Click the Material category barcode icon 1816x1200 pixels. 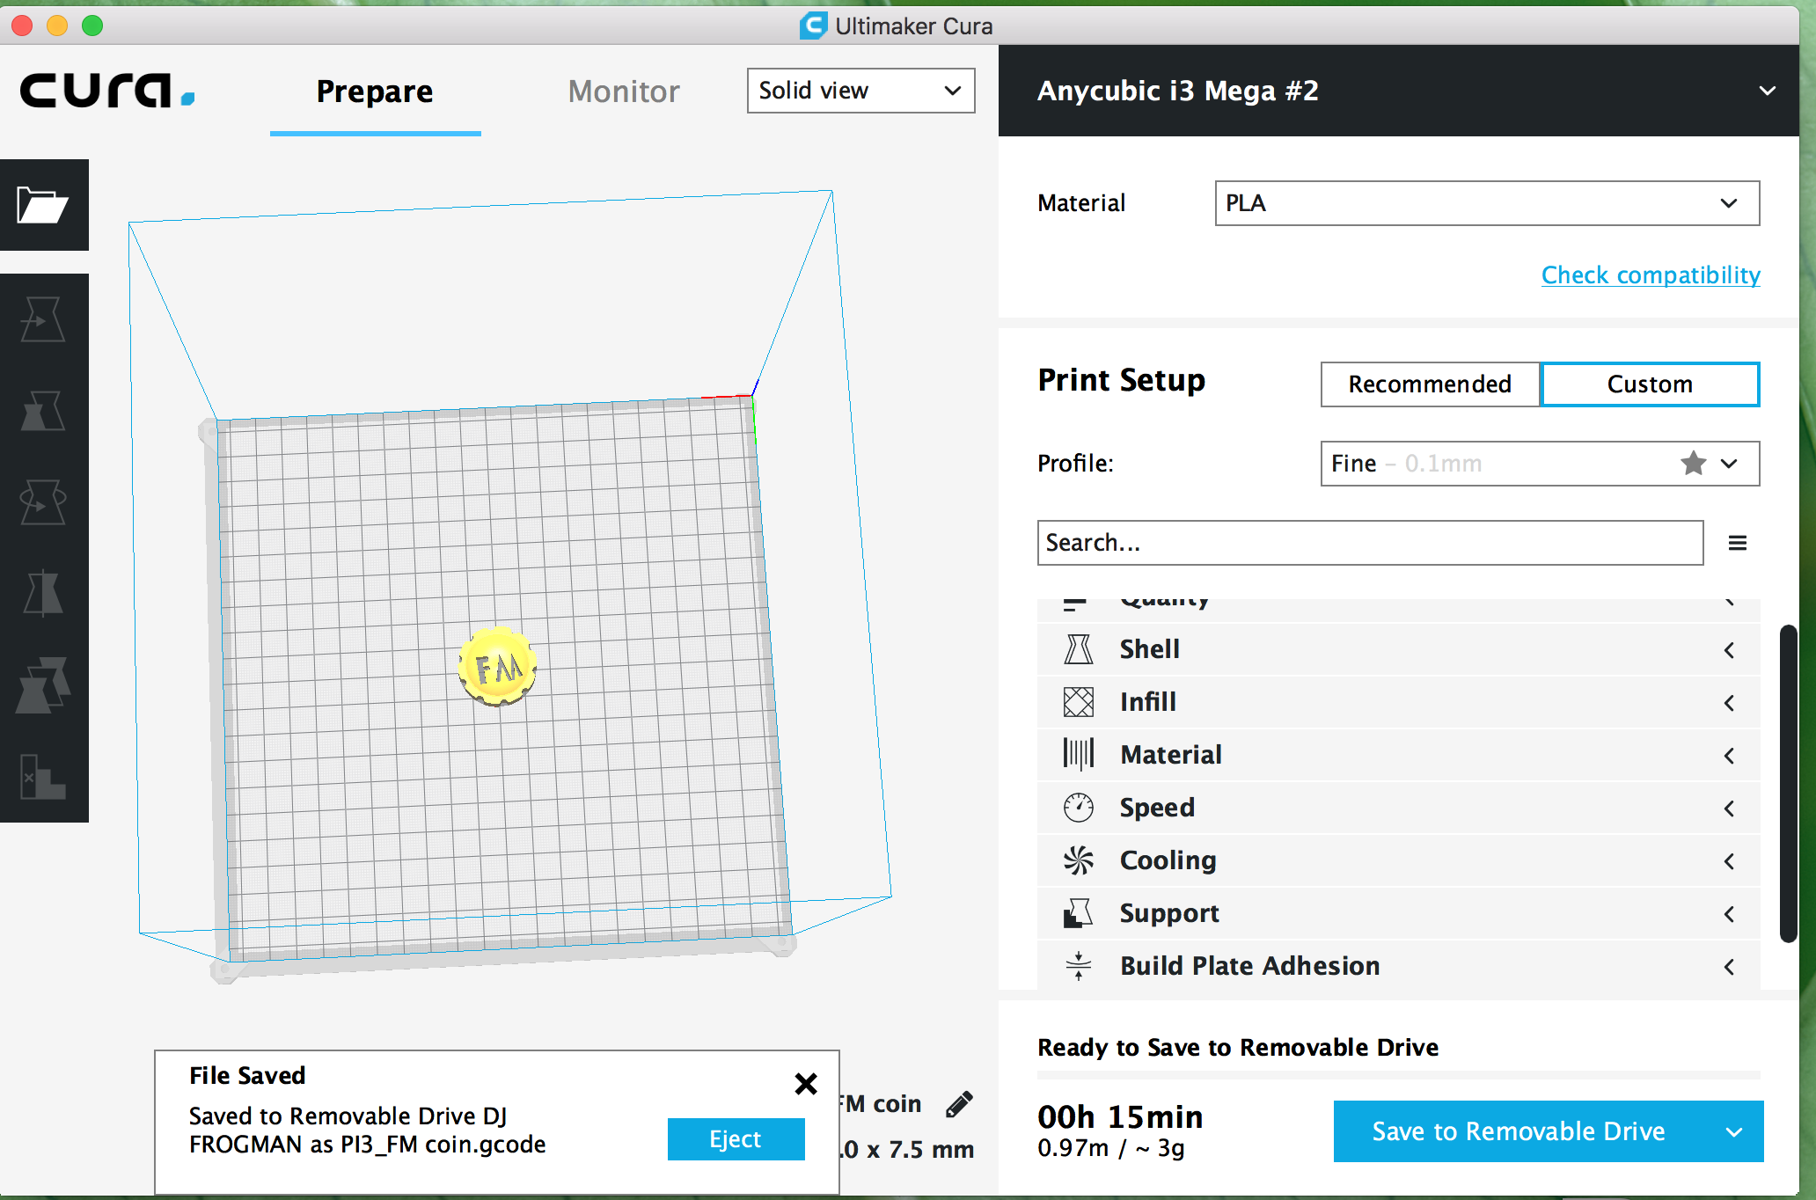tap(1079, 755)
